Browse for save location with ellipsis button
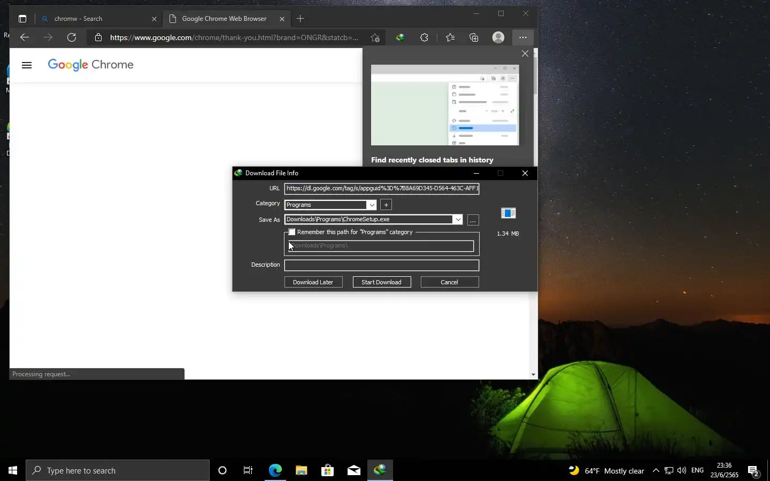Screen dimensions: 770x481 (473, 220)
